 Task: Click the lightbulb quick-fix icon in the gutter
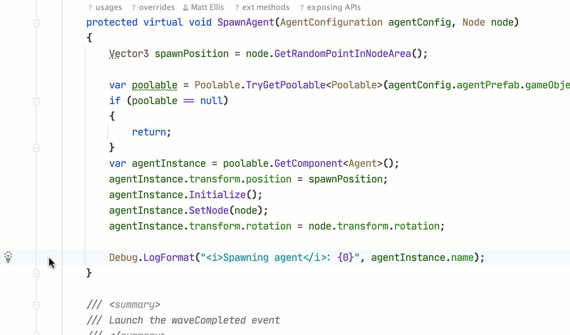(8, 257)
